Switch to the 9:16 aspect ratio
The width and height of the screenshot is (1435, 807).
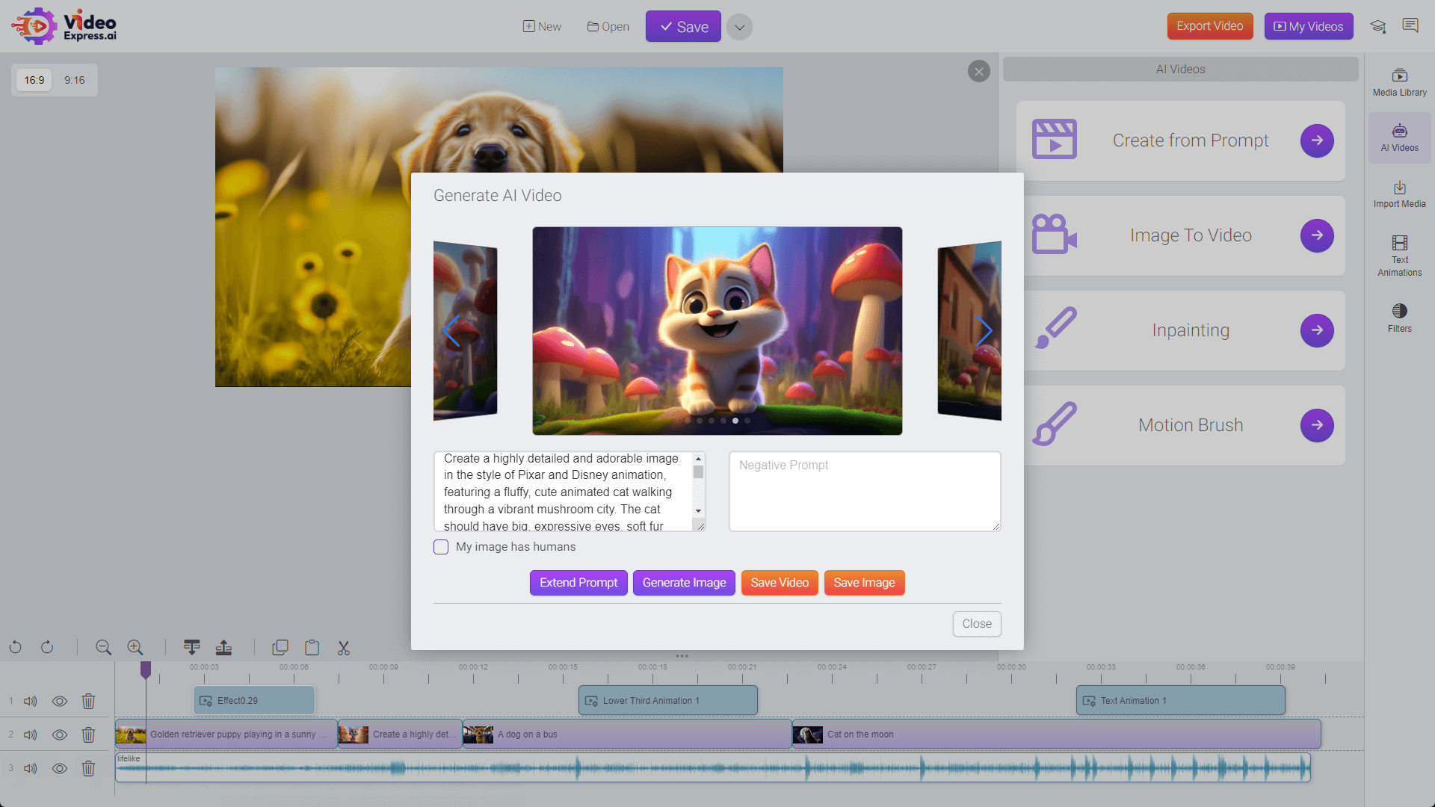74,80
